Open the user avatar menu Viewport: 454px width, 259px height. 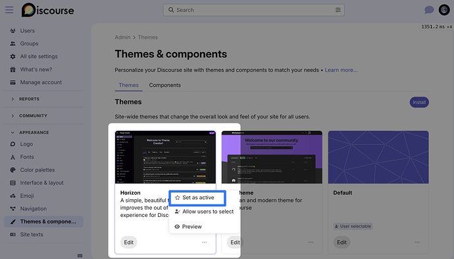pos(444,10)
